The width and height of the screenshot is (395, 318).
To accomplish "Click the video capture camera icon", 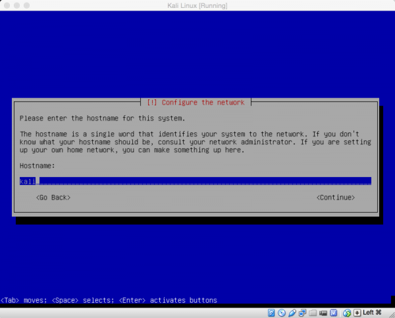I will coord(323,313).
